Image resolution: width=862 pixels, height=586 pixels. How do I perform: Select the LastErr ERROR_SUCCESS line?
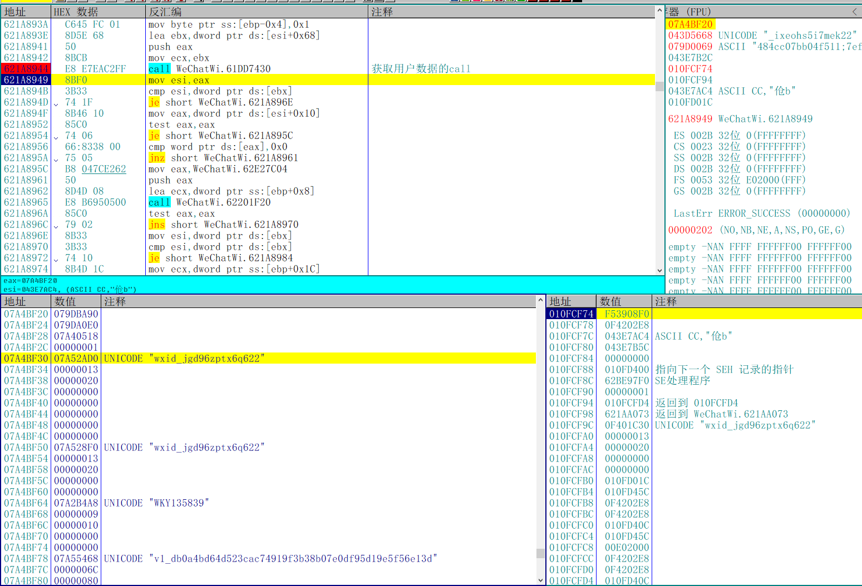762,213
